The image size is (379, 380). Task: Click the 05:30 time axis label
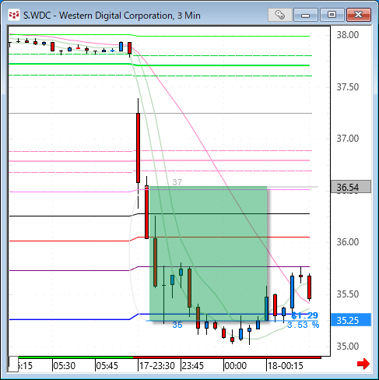pos(64,366)
